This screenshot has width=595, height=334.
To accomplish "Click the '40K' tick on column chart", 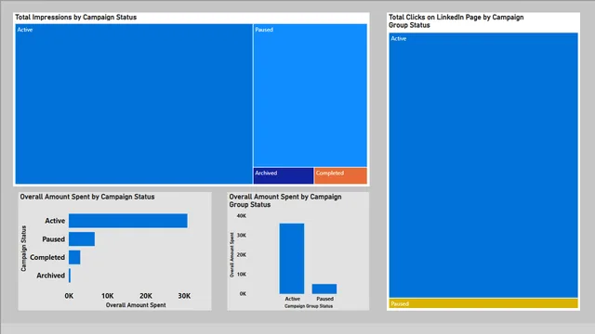I will [x=242, y=216].
